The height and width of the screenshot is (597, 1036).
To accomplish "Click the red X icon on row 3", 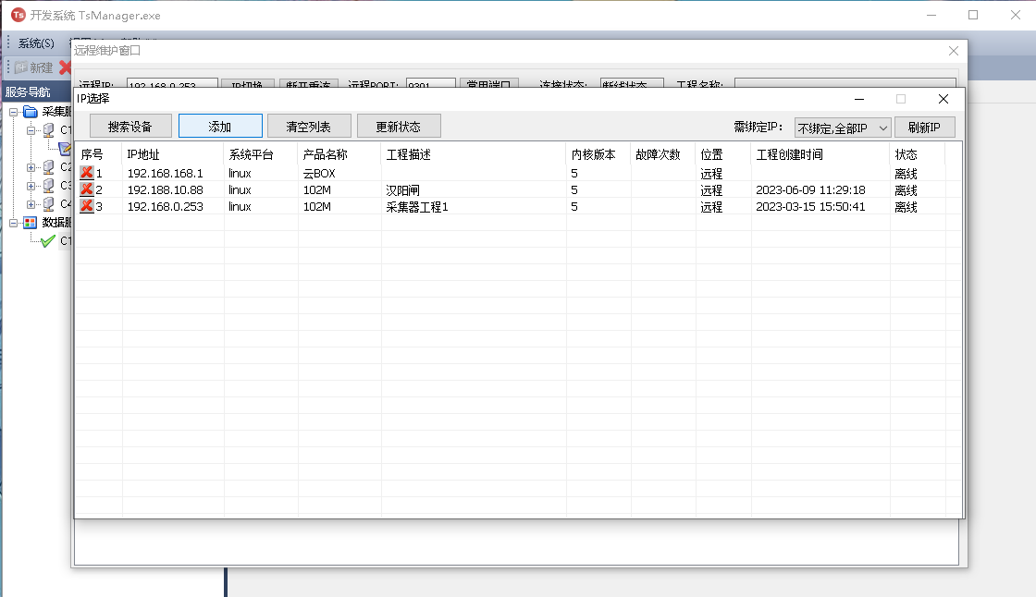I will coord(87,206).
